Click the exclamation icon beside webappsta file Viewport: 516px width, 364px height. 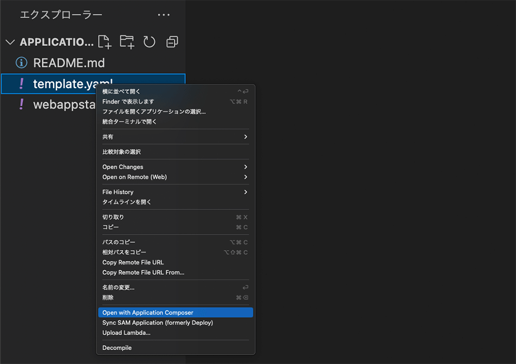(x=22, y=104)
